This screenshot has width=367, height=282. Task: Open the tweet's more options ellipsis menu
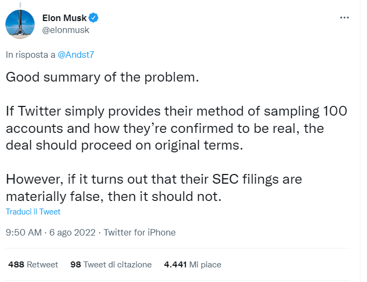point(344,18)
